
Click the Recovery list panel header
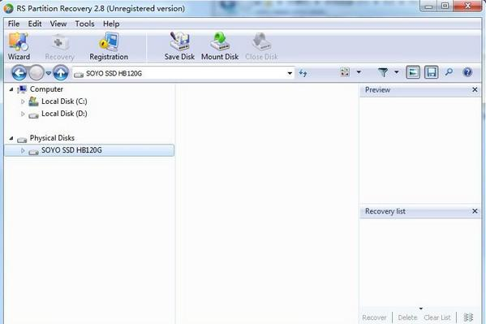(x=419, y=211)
